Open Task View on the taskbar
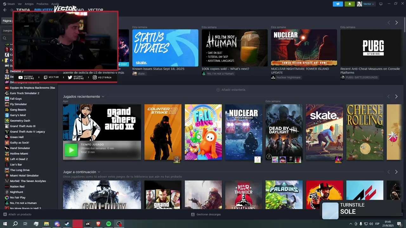Viewport: 406px width, 228px height. [25, 224]
